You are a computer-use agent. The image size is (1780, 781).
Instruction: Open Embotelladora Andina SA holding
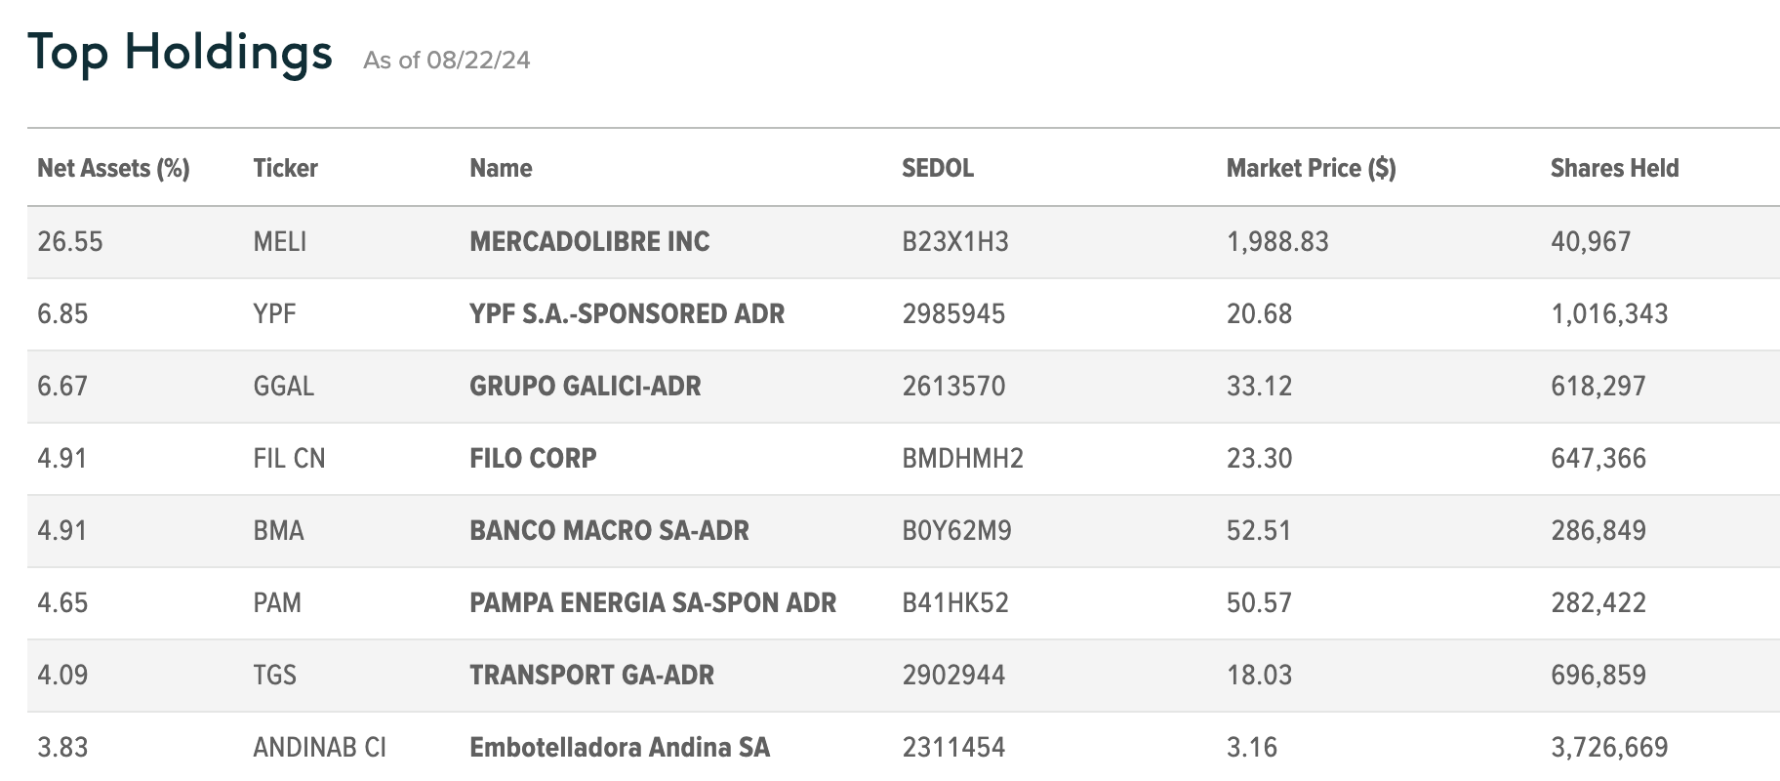click(x=619, y=748)
